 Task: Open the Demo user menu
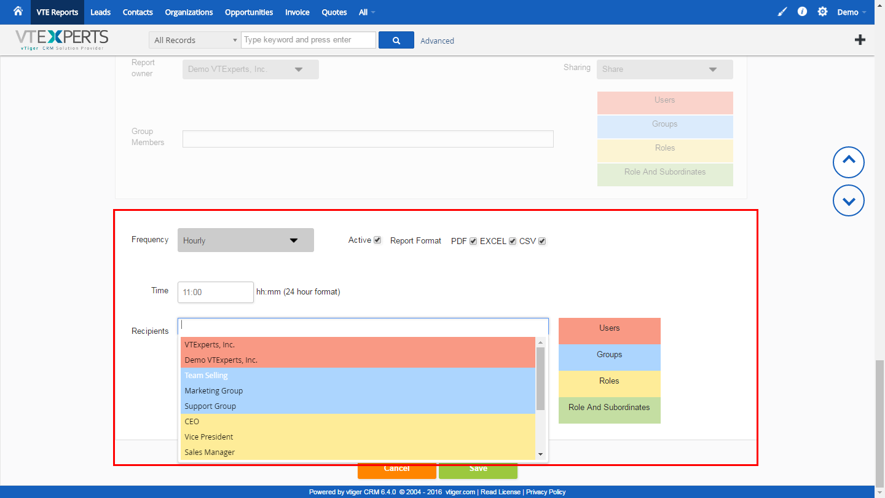852,12
